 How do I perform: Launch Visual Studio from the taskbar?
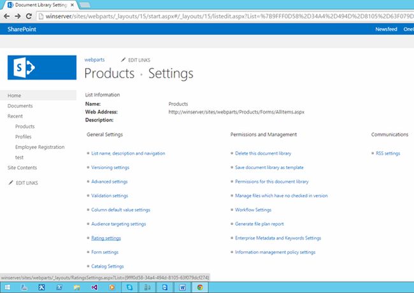point(94,287)
